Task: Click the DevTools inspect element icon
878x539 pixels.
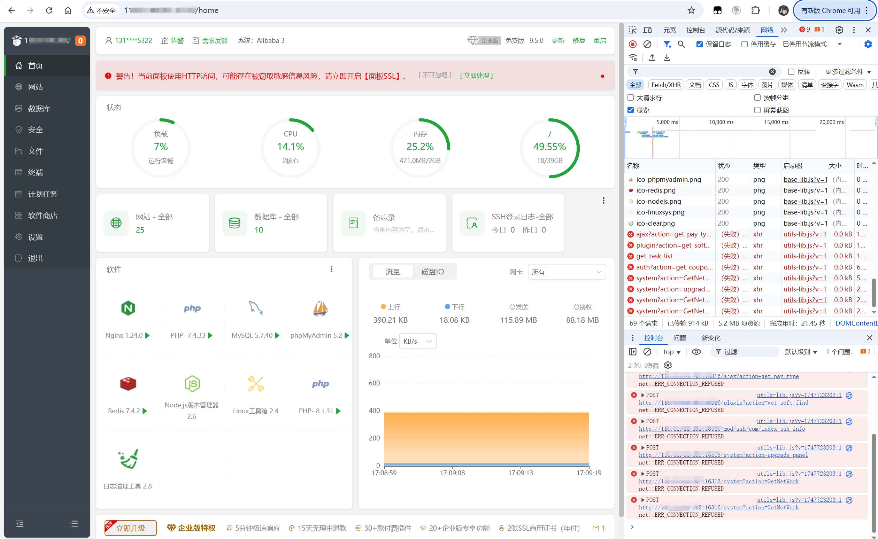Action: click(633, 30)
